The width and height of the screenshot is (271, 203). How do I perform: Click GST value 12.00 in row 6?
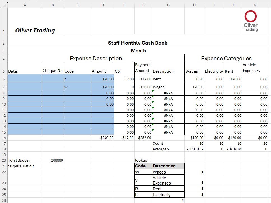[x=124, y=79]
